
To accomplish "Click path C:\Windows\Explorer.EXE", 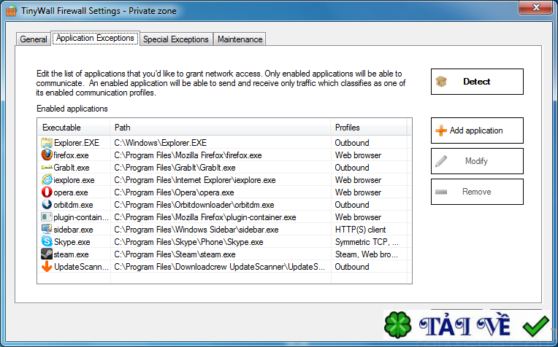I will click(x=160, y=143).
